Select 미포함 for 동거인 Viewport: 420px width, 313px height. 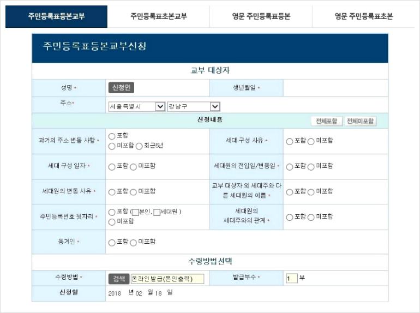click(133, 243)
